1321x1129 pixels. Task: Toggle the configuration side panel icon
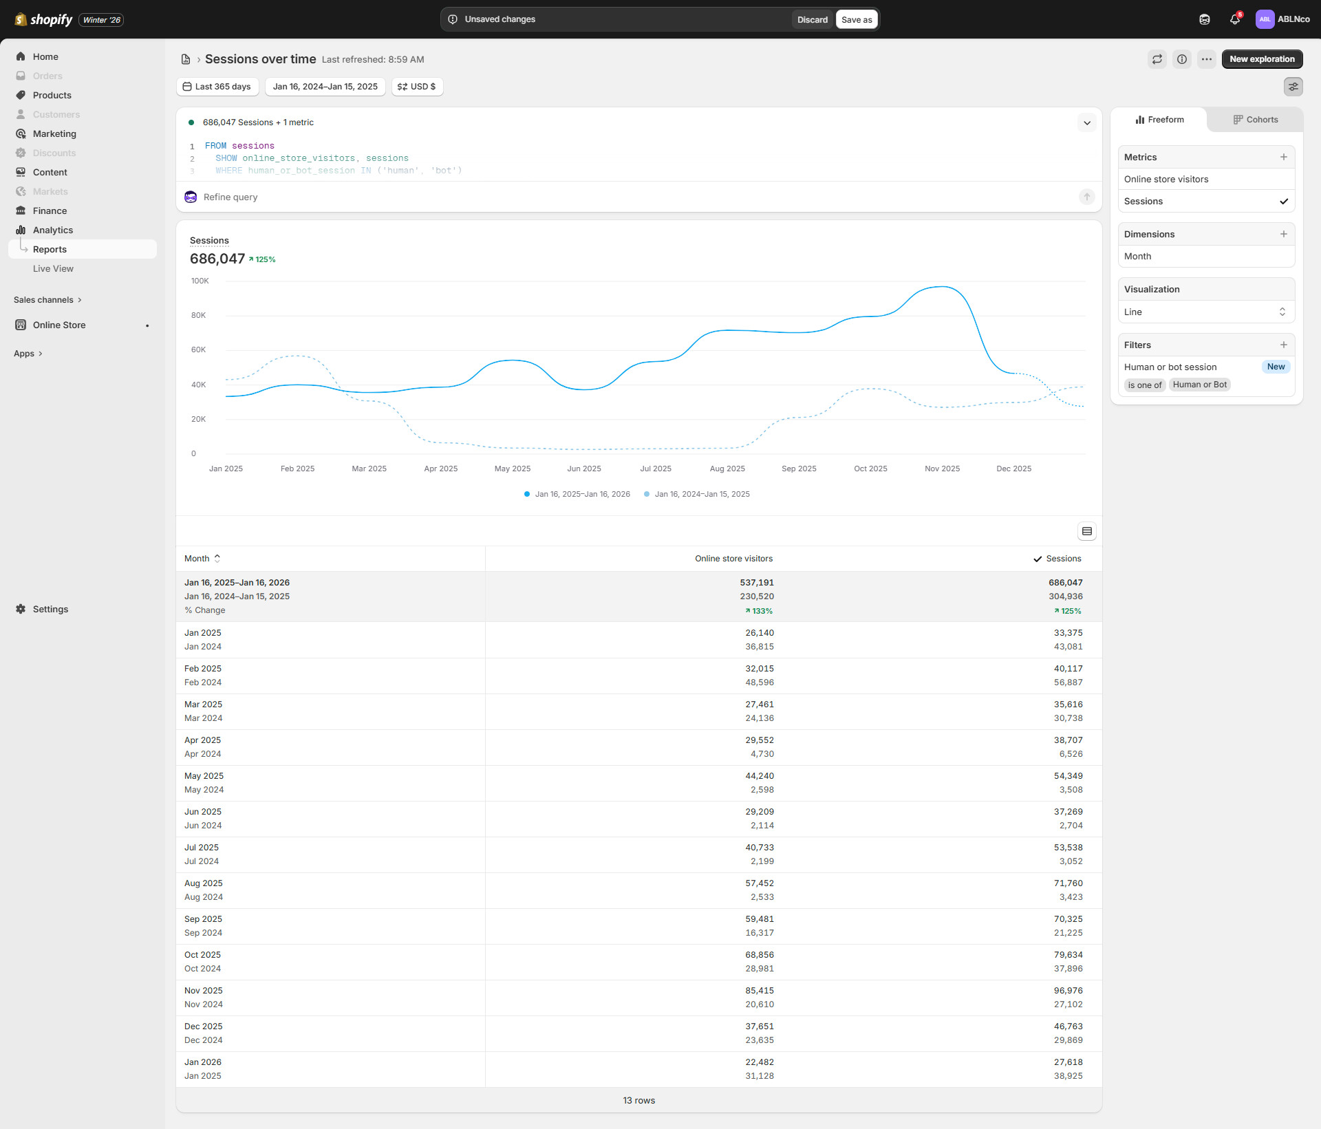click(x=1293, y=87)
